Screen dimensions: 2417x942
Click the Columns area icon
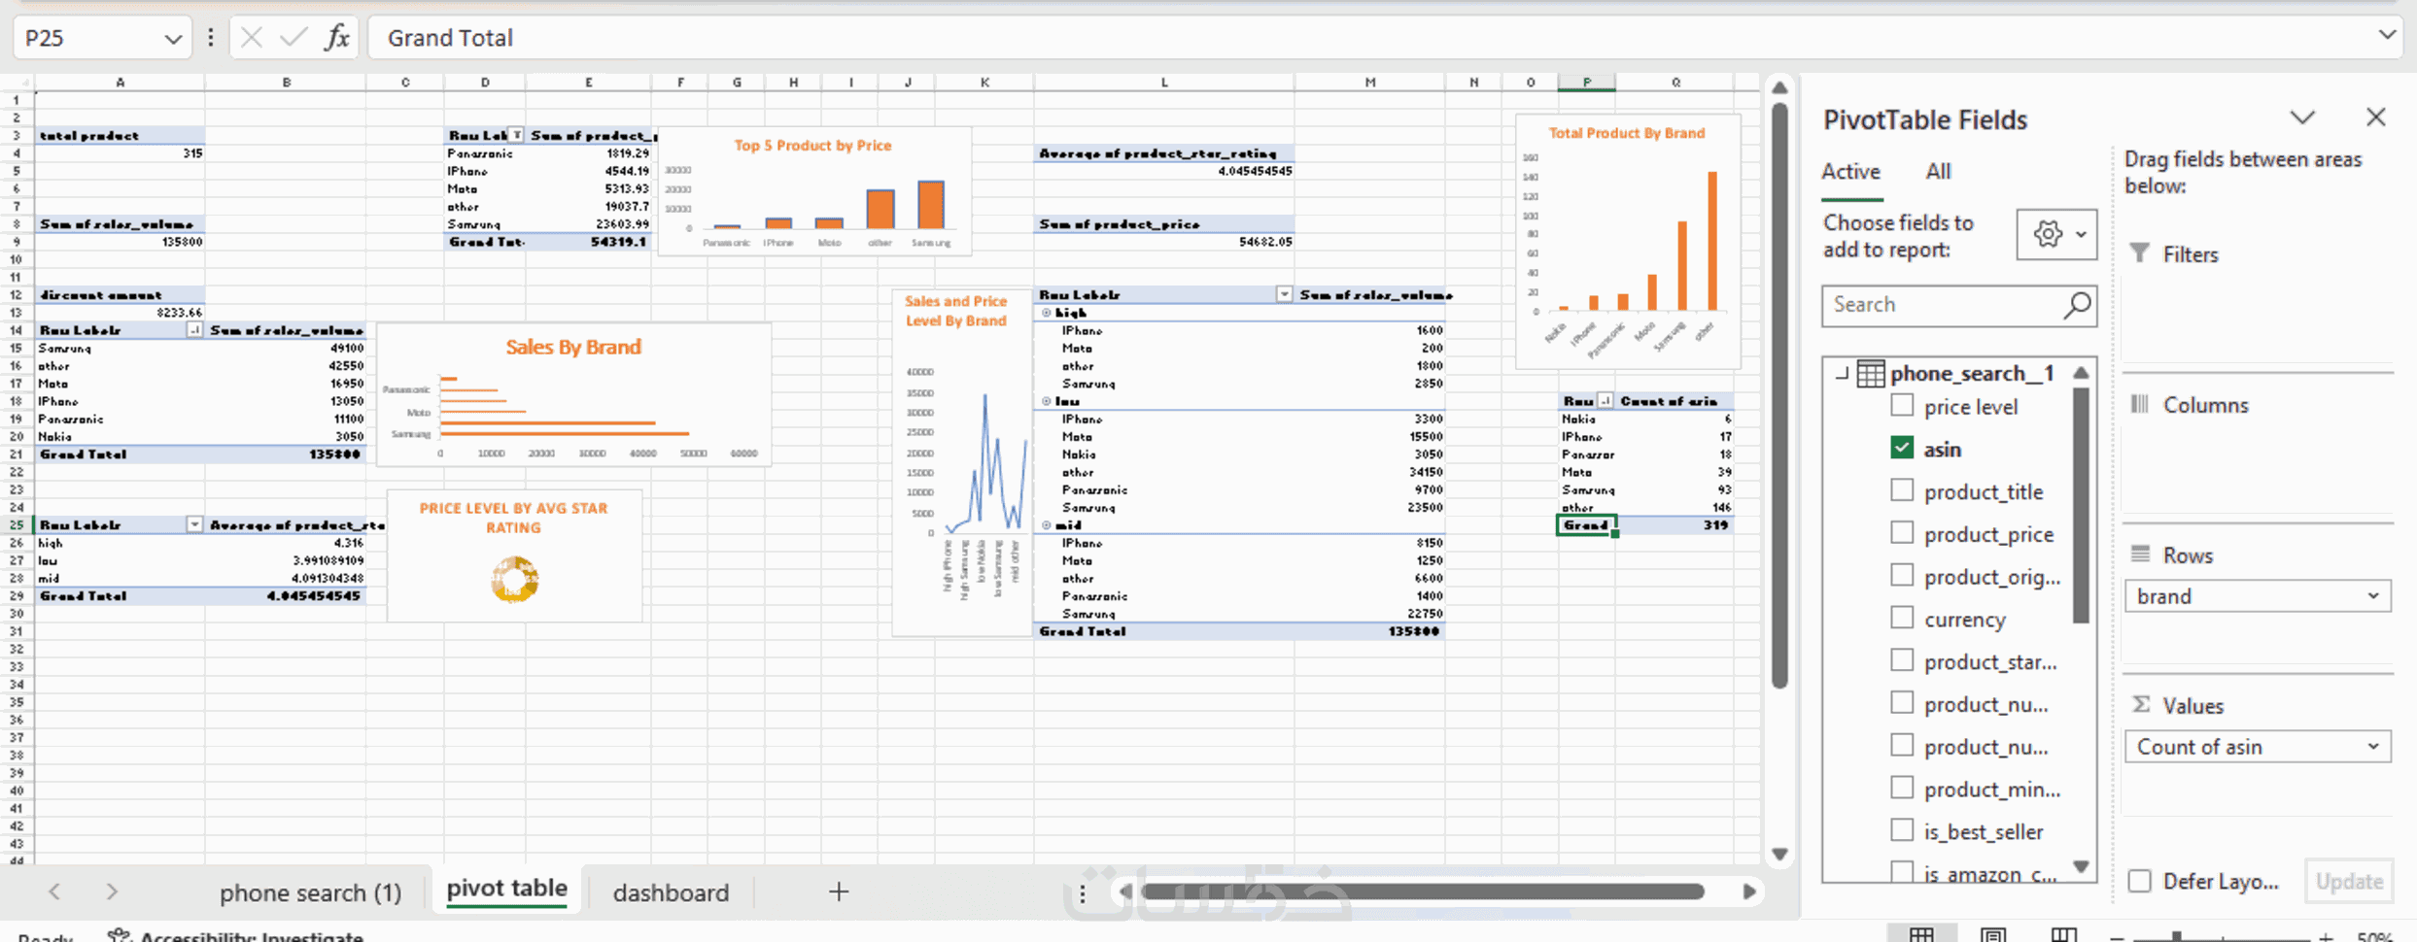point(2140,404)
